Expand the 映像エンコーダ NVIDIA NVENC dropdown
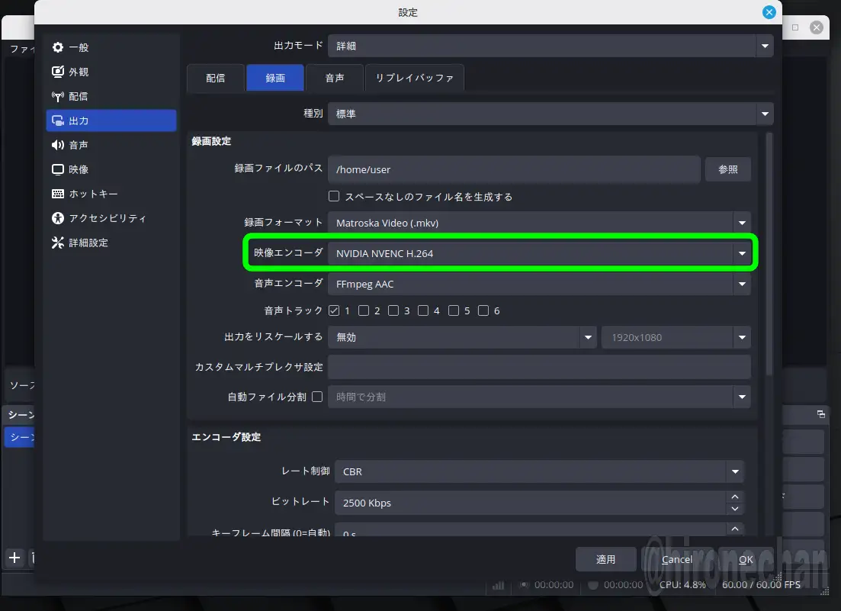 pyautogui.click(x=538, y=253)
